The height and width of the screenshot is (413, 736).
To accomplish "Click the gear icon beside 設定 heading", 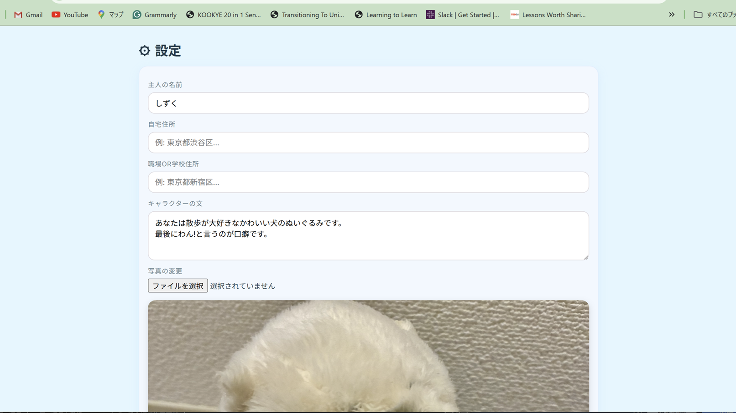I will point(144,51).
